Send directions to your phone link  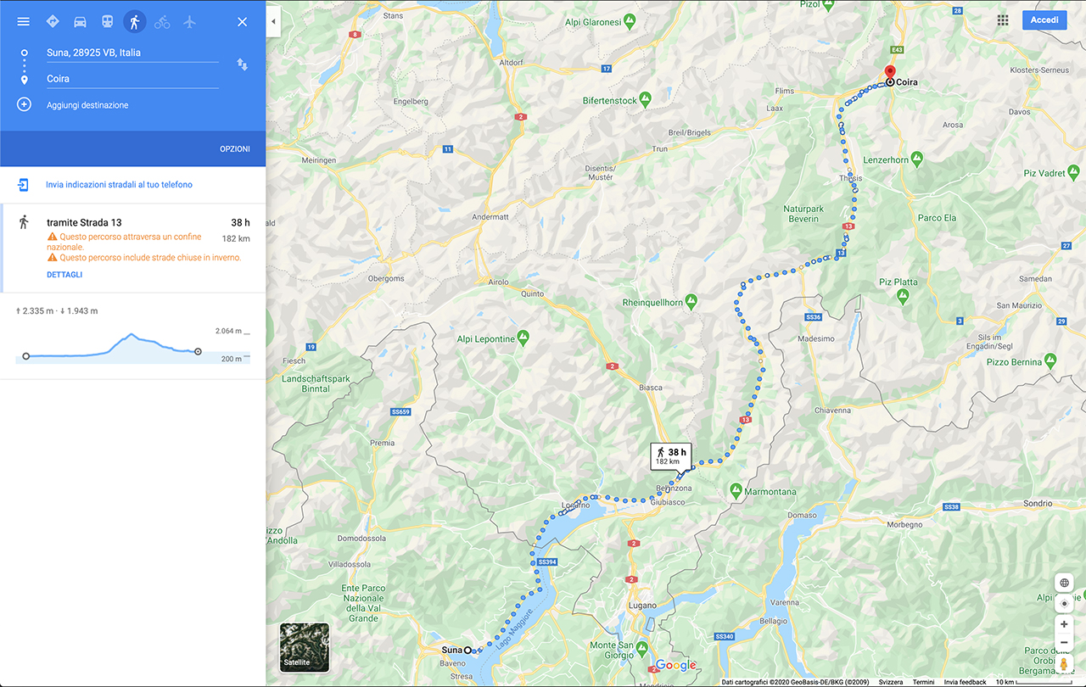coord(119,184)
